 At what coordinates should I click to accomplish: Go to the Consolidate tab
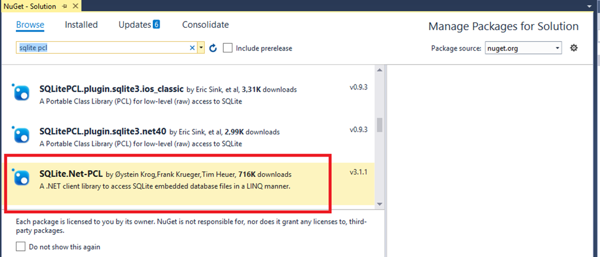pyautogui.click(x=205, y=25)
